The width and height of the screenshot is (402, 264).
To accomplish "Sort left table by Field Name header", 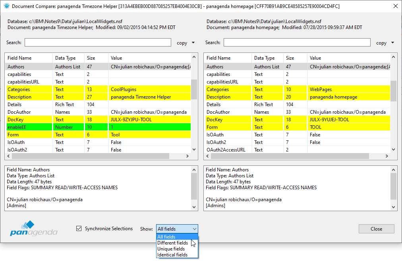I will (x=29, y=58).
